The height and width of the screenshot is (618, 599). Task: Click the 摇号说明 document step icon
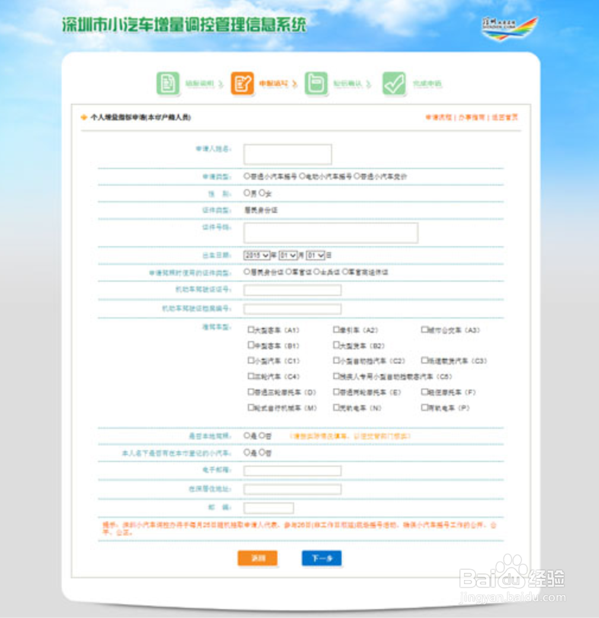pyautogui.click(x=168, y=83)
